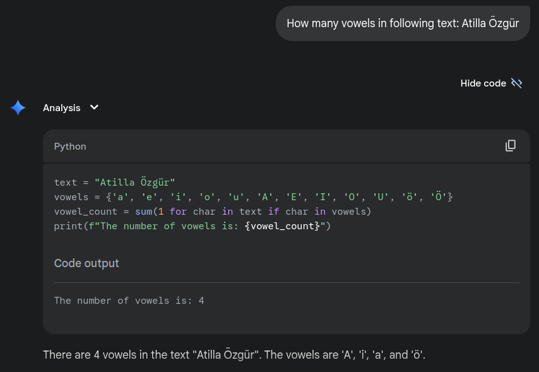The height and width of the screenshot is (372, 539).
Task: Click the Gemini sparkle icon
Action: [x=18, y=108]
